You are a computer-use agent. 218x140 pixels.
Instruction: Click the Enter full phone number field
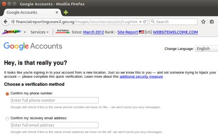coord(54,100)
